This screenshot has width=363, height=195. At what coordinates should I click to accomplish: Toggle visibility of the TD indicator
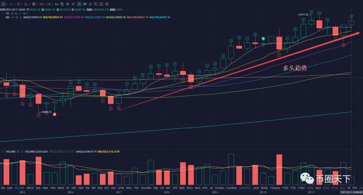(12, 13)
